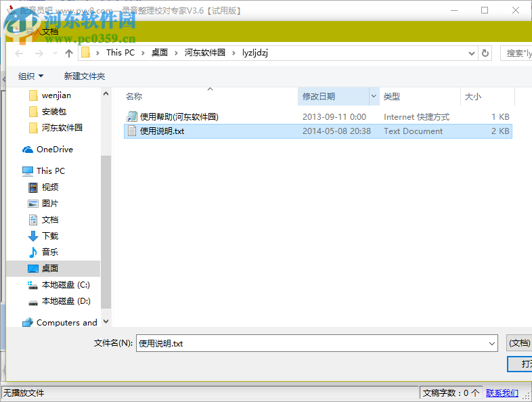Sort files by 修改日期 column
This screenshot has height=402, width=532.
tap(319, 97)
